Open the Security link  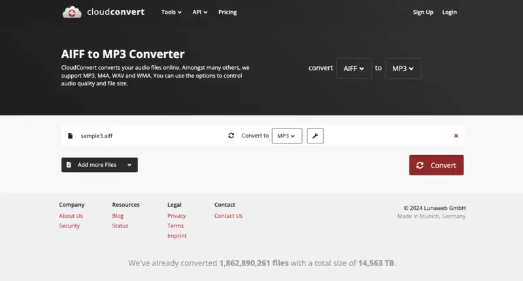[69, 226]
